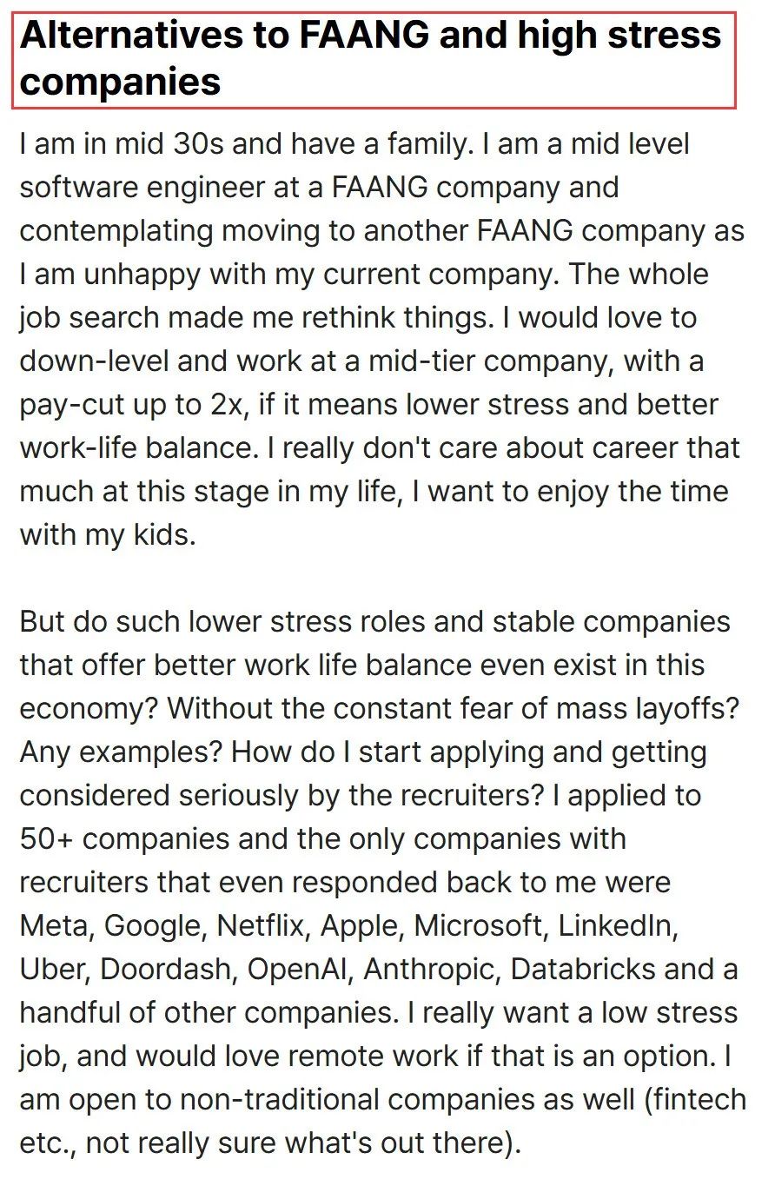This screenshot has height=1179, width=775.
Task: Click the word "layoffs?" in second paragraph
Action: [x=686, y=708]
